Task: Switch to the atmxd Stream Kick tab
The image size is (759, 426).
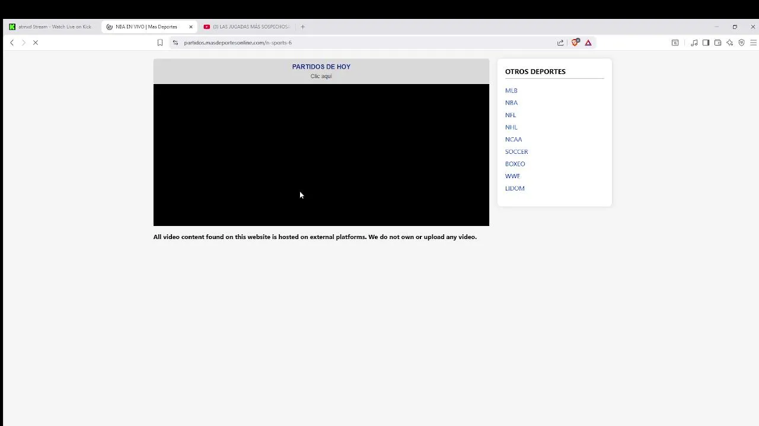Action: [50, 27]
